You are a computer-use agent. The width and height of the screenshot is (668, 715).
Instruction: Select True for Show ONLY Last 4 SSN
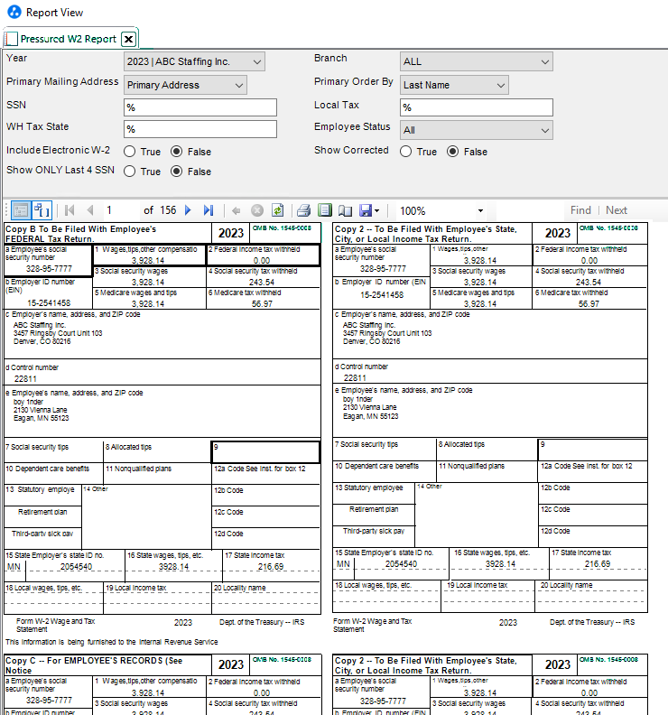point(130,172)
